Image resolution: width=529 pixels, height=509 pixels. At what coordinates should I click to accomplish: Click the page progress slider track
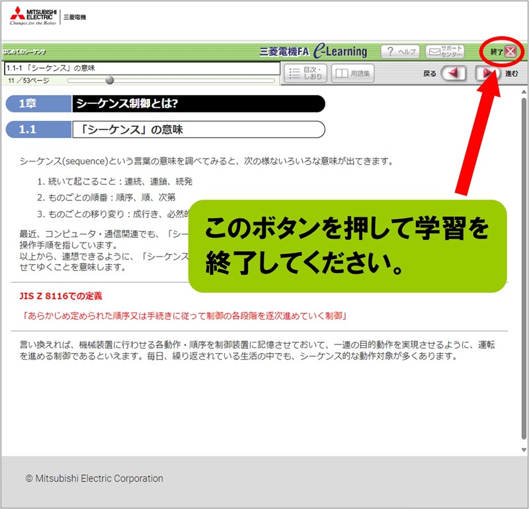click(198, 80)
